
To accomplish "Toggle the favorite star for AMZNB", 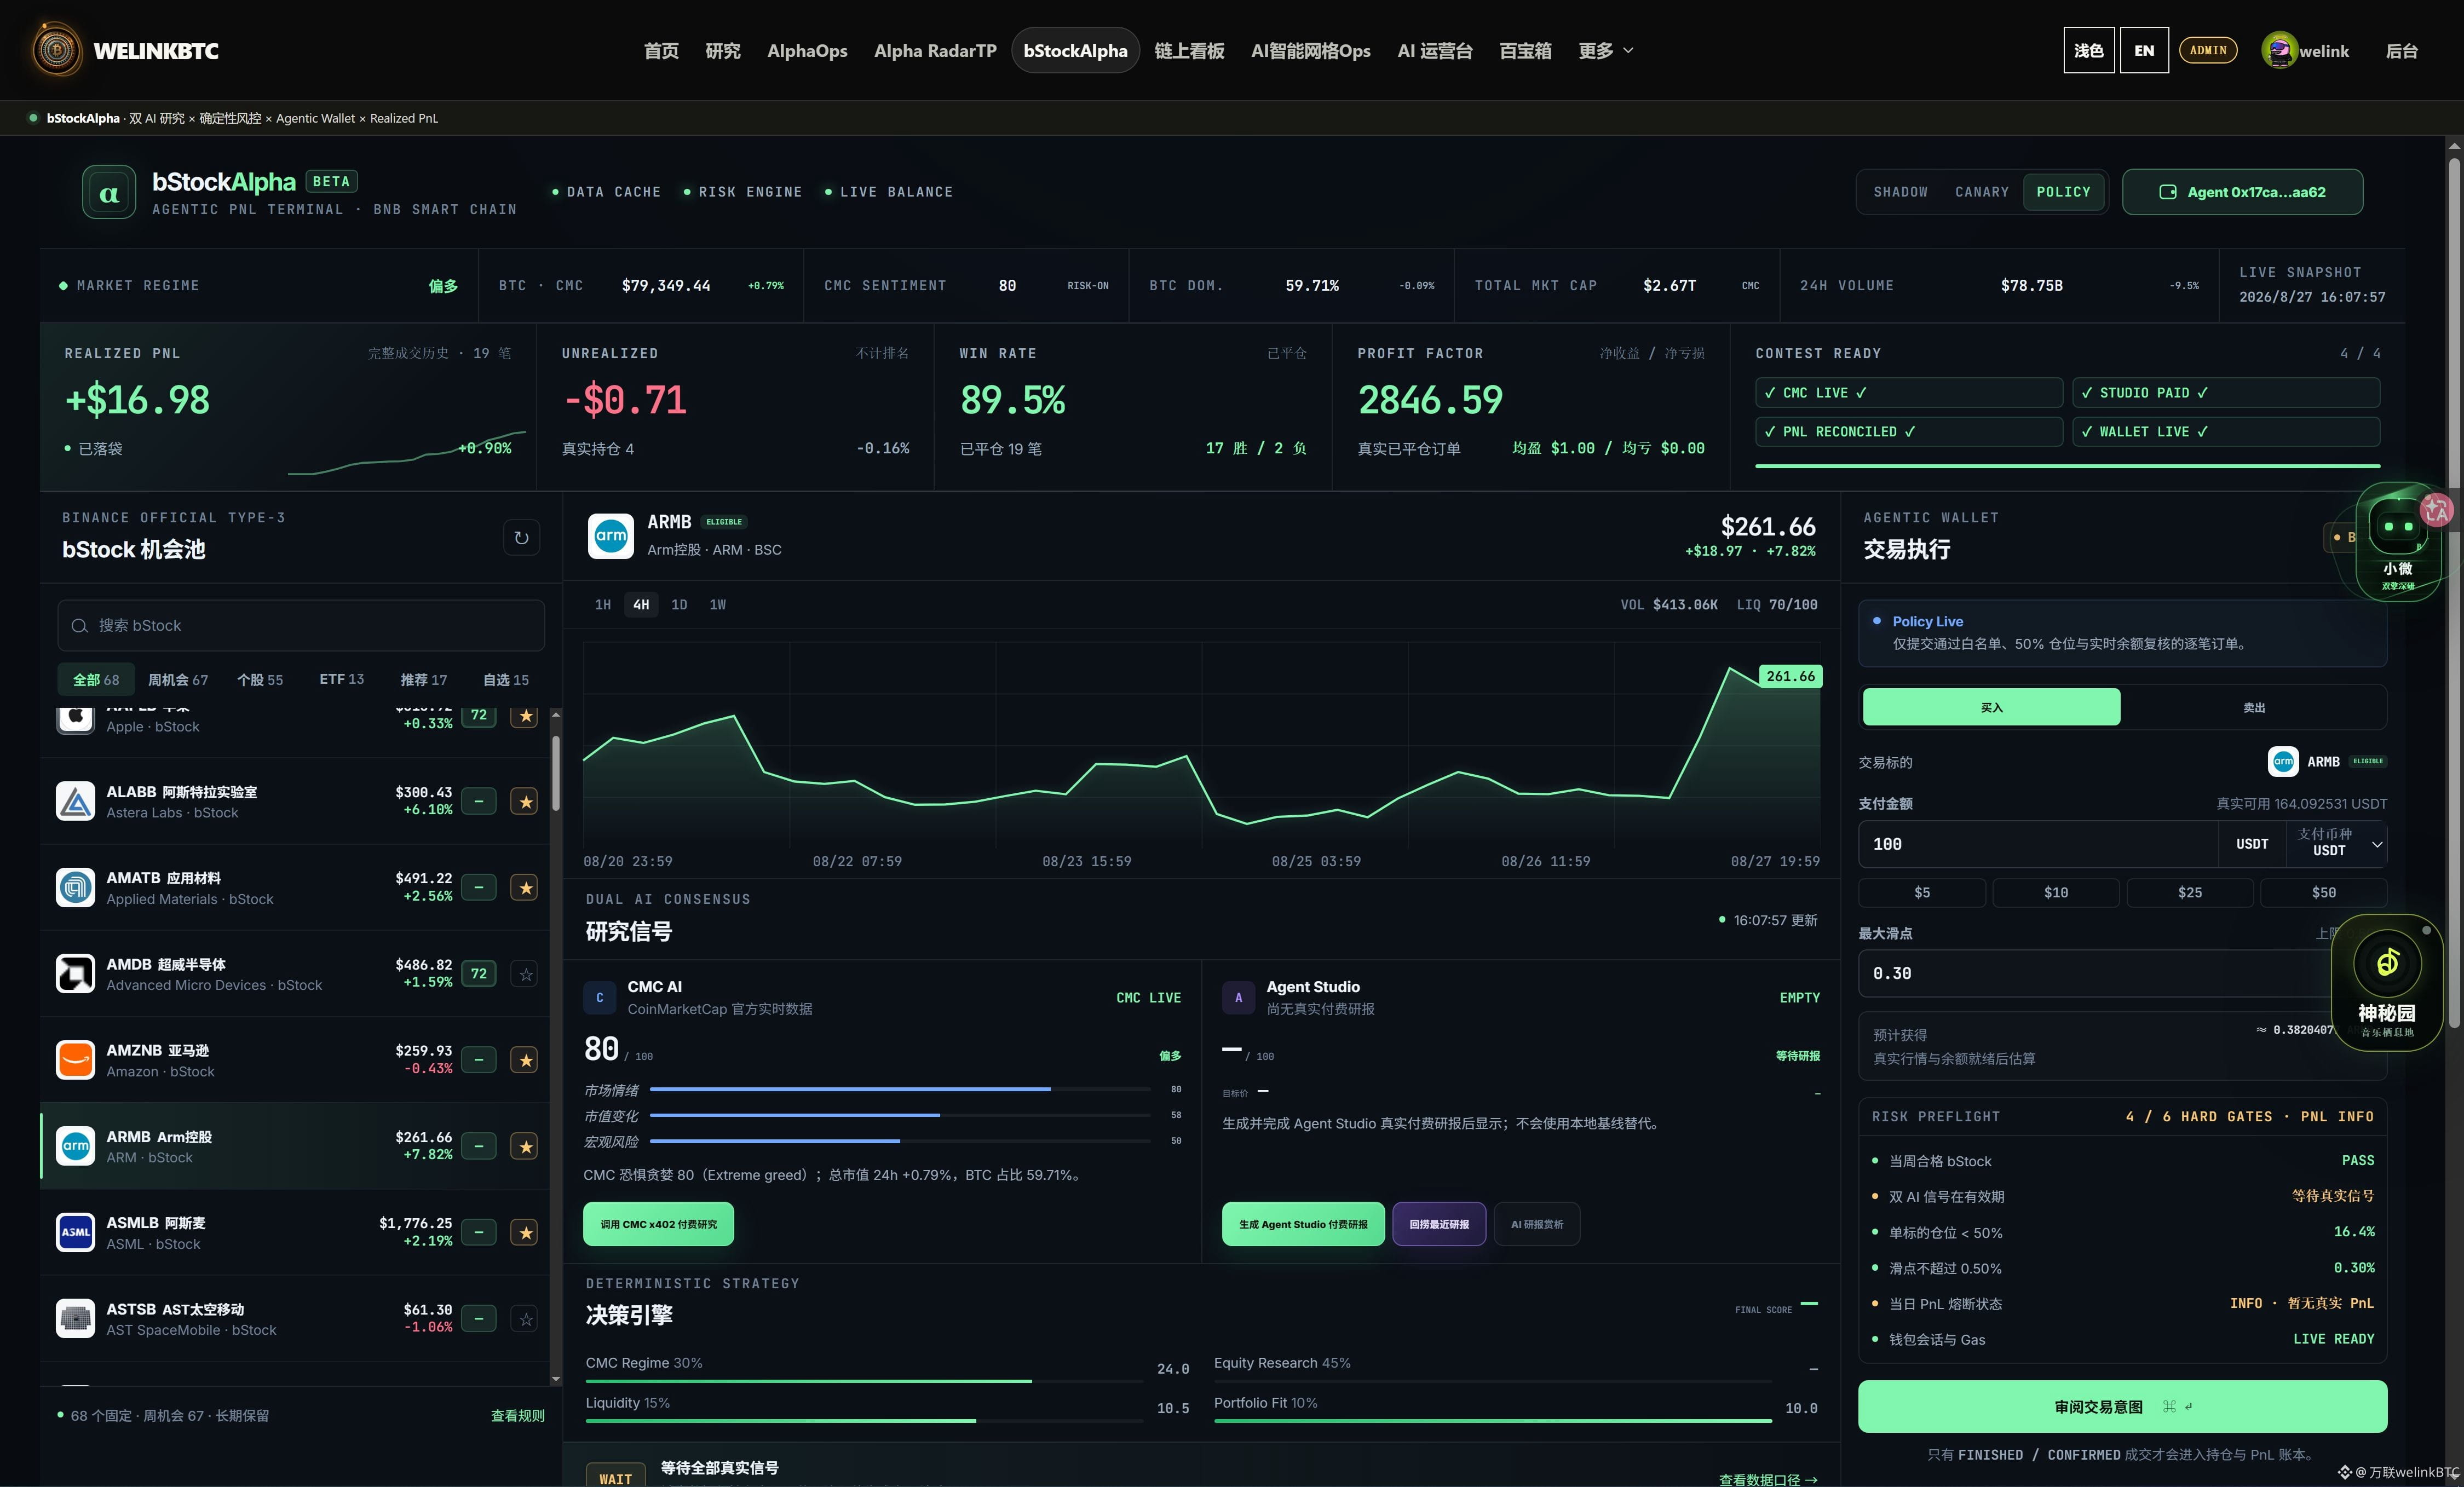I will (525, 1060).
